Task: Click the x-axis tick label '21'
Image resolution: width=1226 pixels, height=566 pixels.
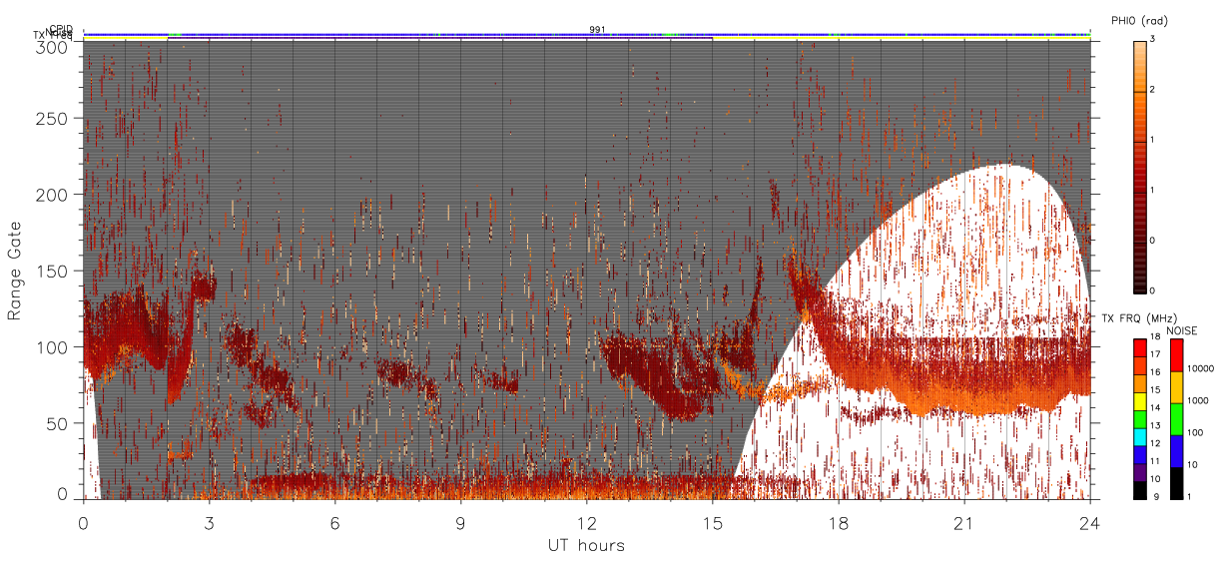Action: coord(963,523)
